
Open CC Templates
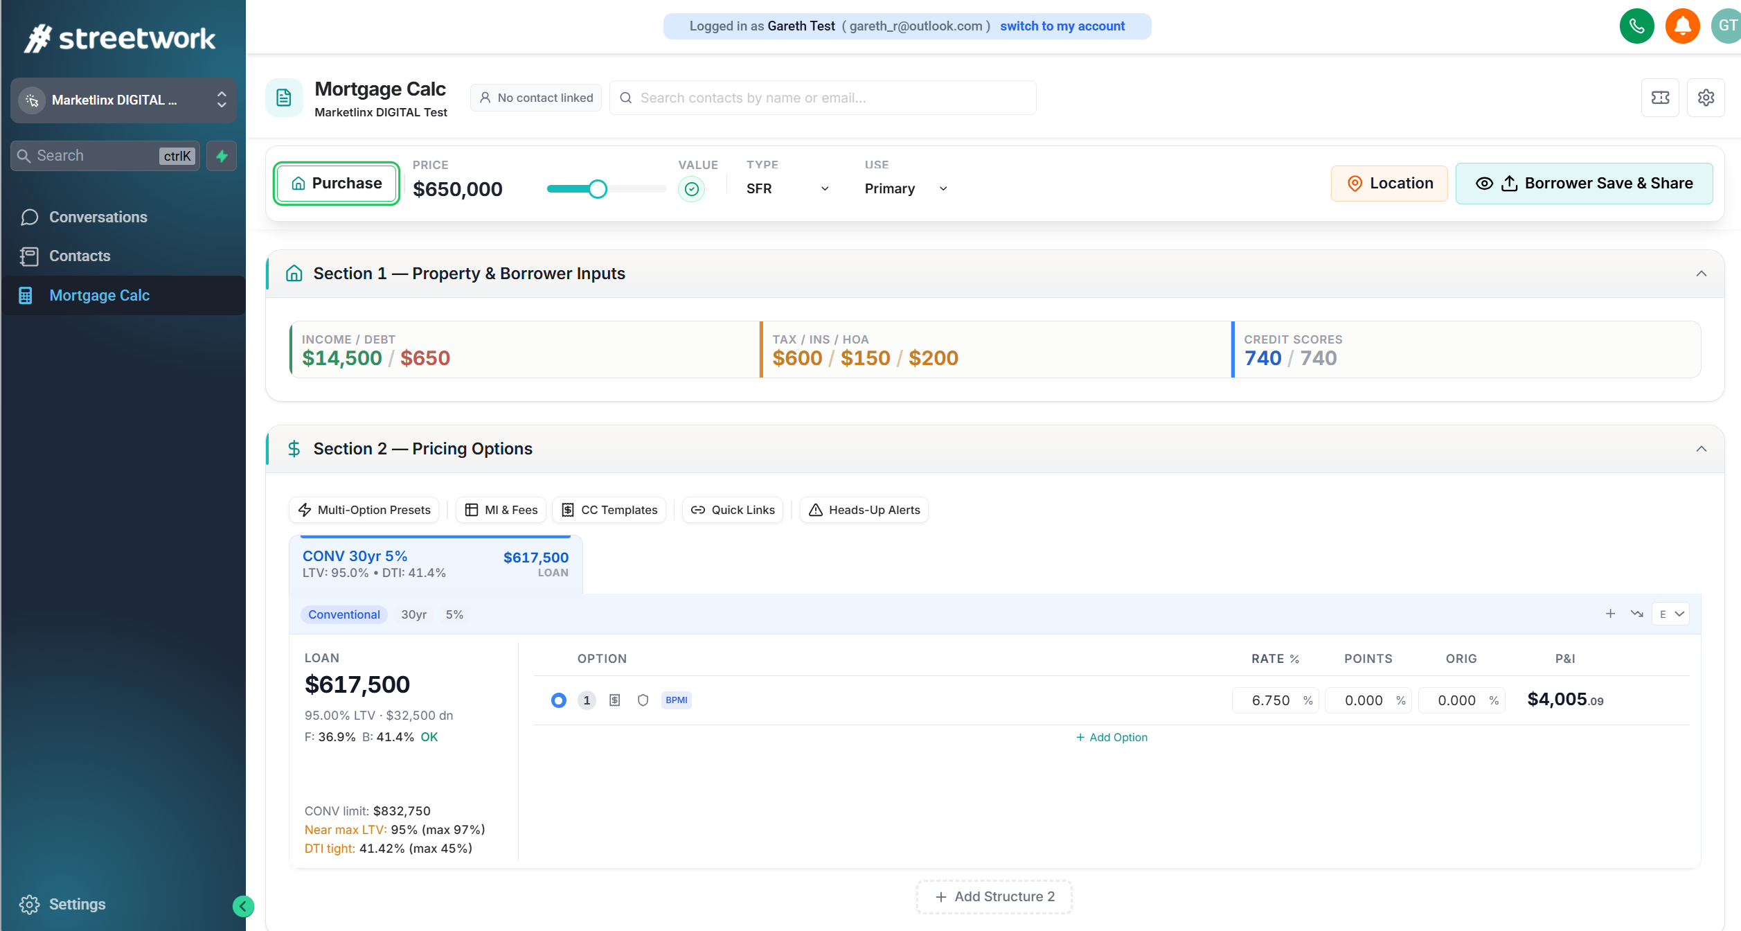click(609, 510)
